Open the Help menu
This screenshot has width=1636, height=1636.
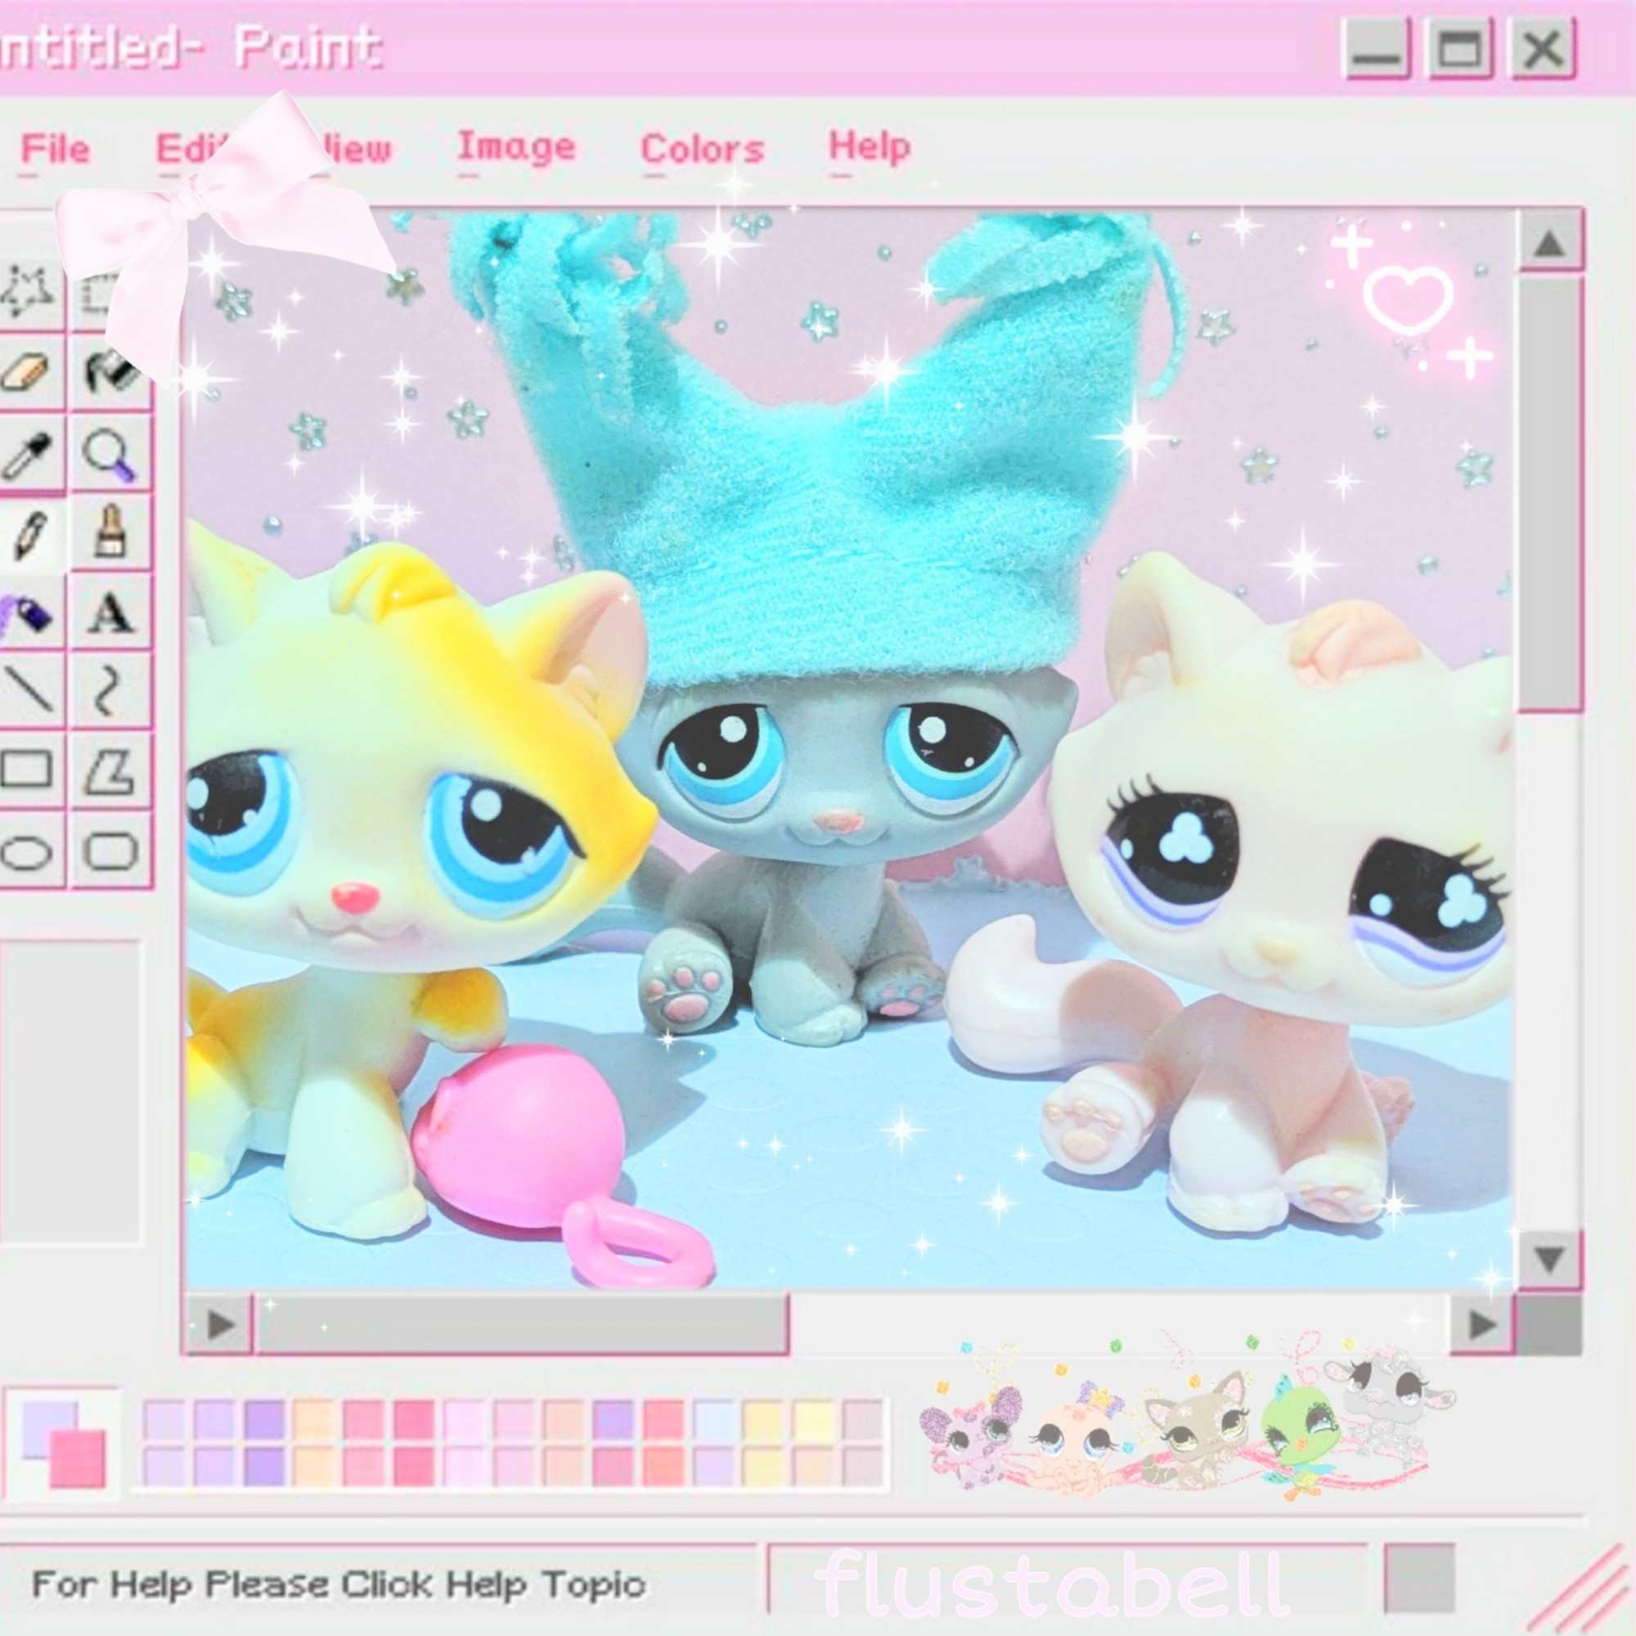pos(870,148)
